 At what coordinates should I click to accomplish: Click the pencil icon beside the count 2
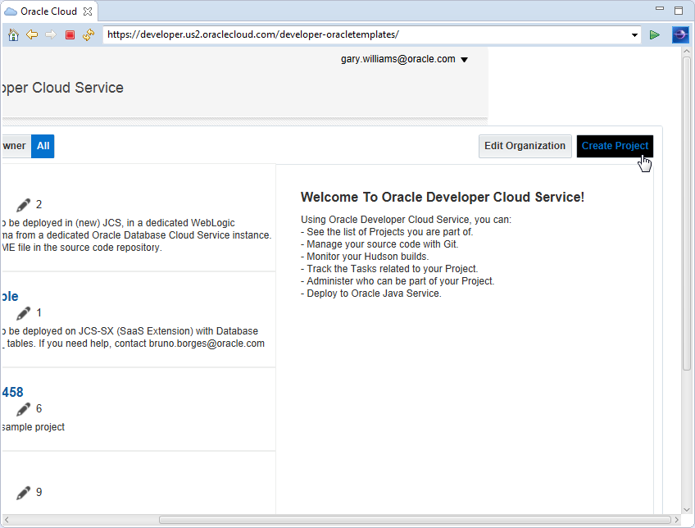[x=22, y=204]
